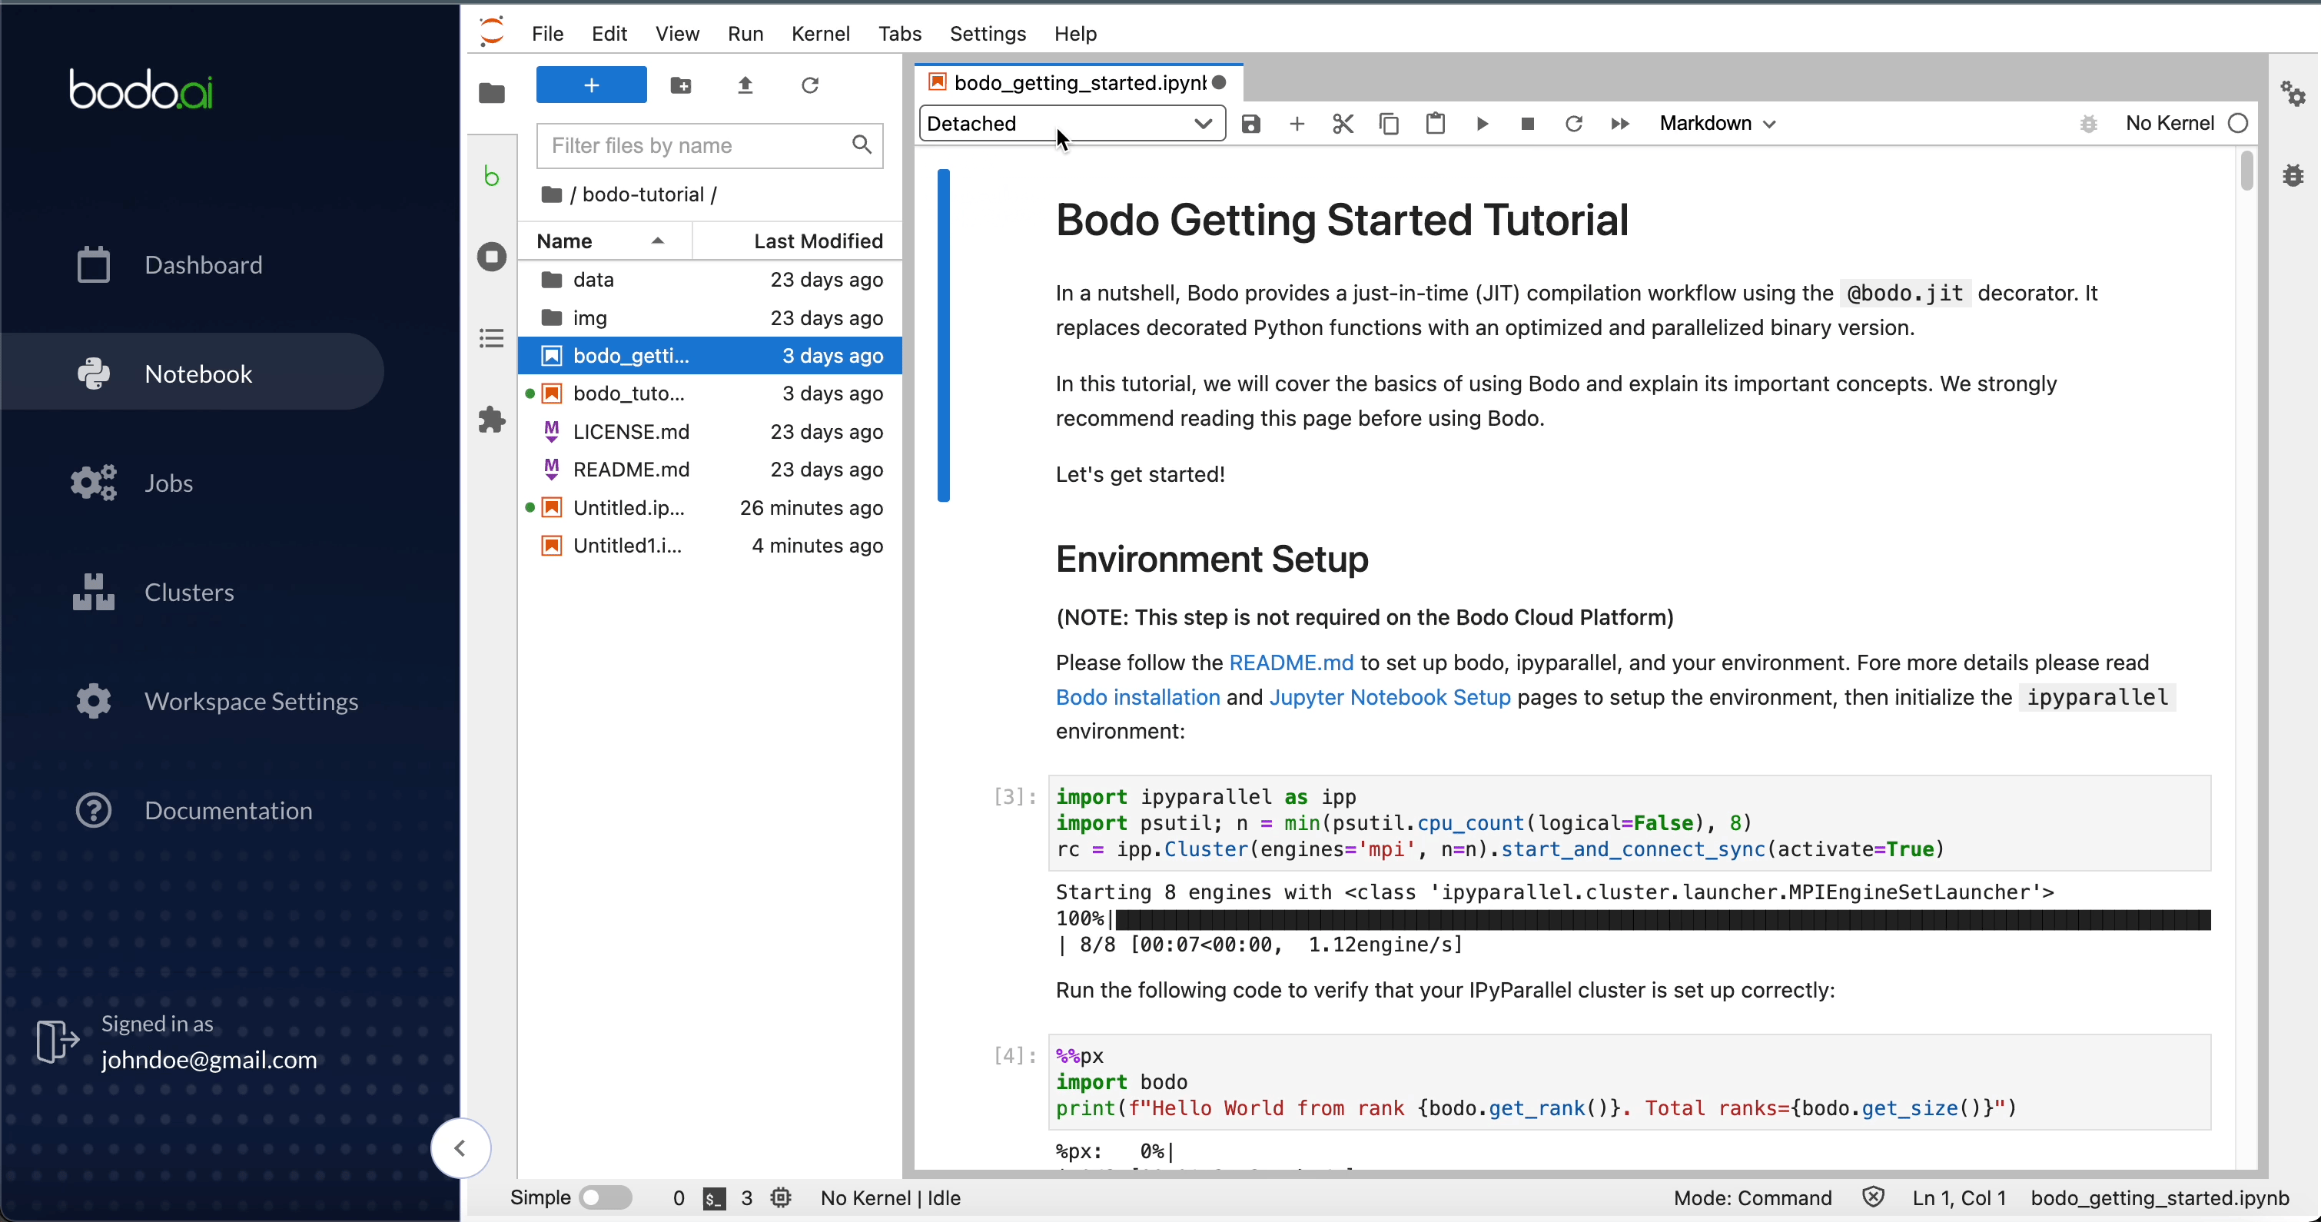The width and height of the screenshot is (2321, 1222).
Task: Open the debugger panel on right sidebar
Action: (2293, 174)
